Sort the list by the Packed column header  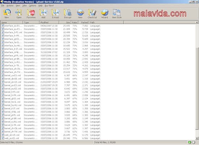tap(83, 22)
